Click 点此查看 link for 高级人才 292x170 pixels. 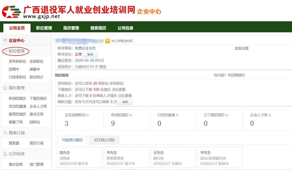(125, 96)
